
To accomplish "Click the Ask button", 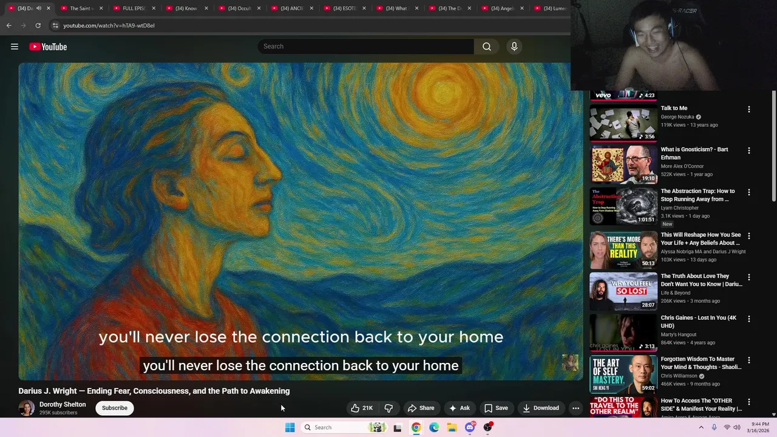I will click(x=459, y=408).
